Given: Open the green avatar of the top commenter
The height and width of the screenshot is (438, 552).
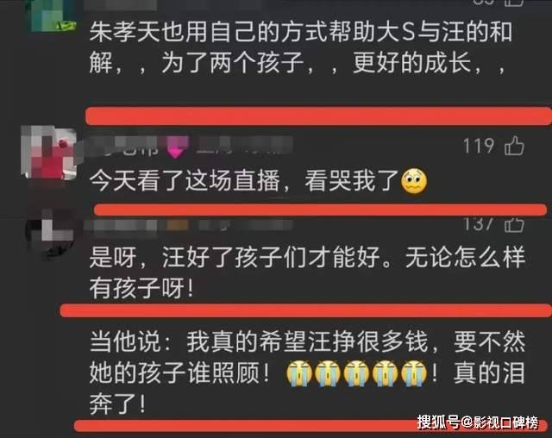Looking at the screenshot, I should click(x=53, y=16).
